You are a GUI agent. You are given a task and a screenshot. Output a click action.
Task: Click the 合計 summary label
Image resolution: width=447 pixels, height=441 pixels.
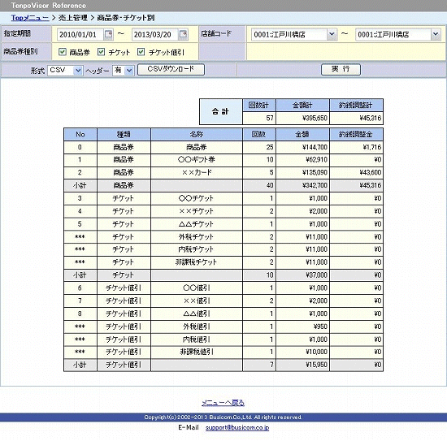pyautogui.click(x=220, y=112)
